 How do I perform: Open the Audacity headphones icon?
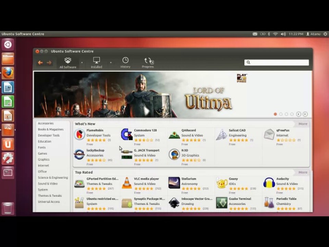coord(269,183)
